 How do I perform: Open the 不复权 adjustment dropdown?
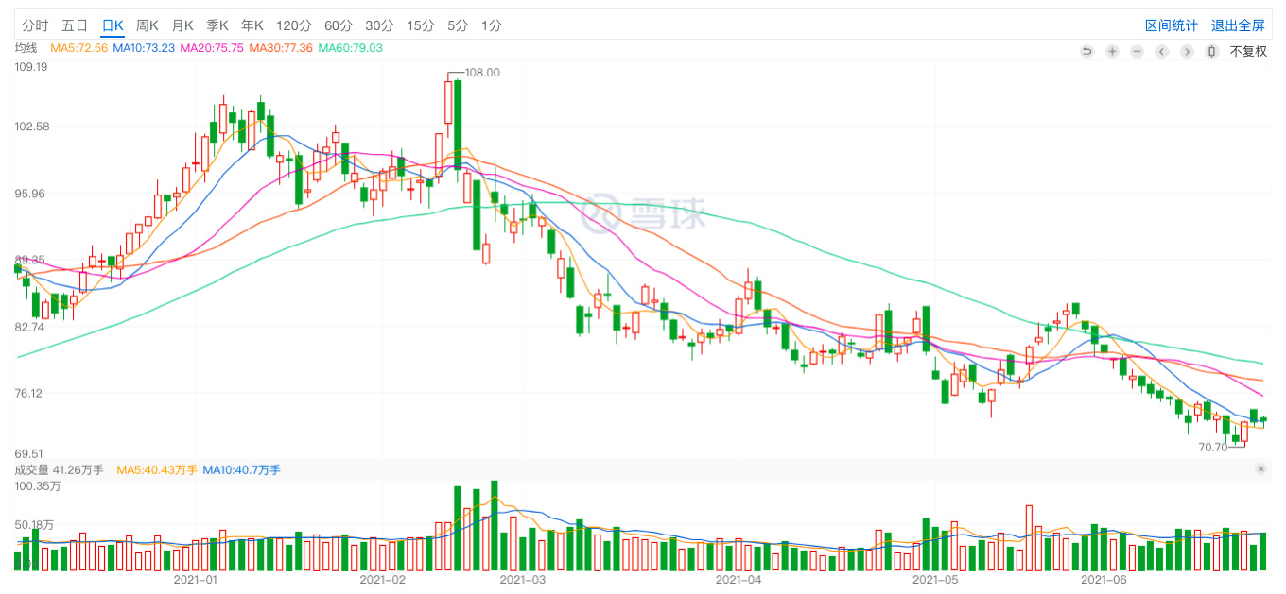coord(1248,52)
